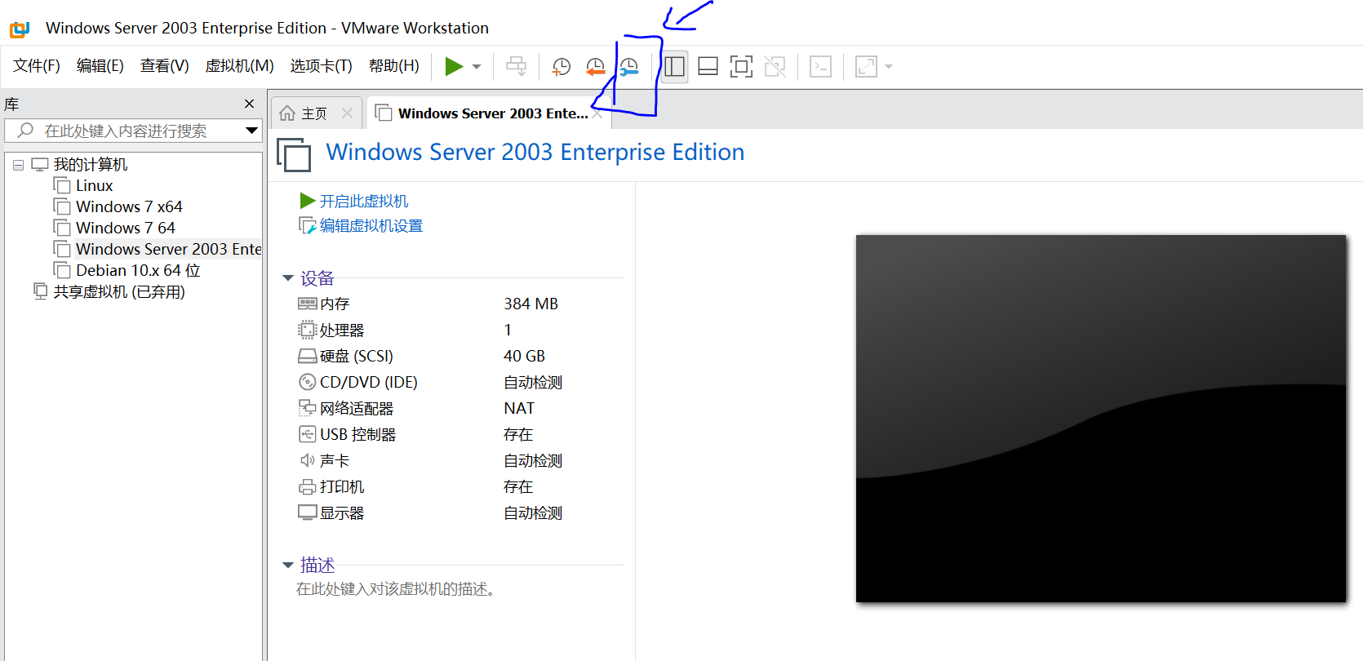Take a snapshot using clock-plus icon

tap(562, 67)
